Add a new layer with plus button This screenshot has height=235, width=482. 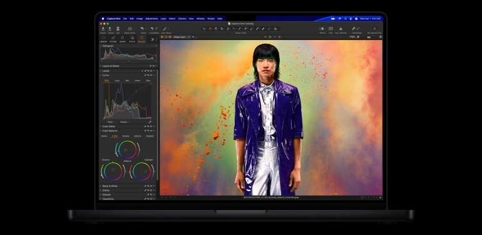pyautogui.click(x=193, y=37)
